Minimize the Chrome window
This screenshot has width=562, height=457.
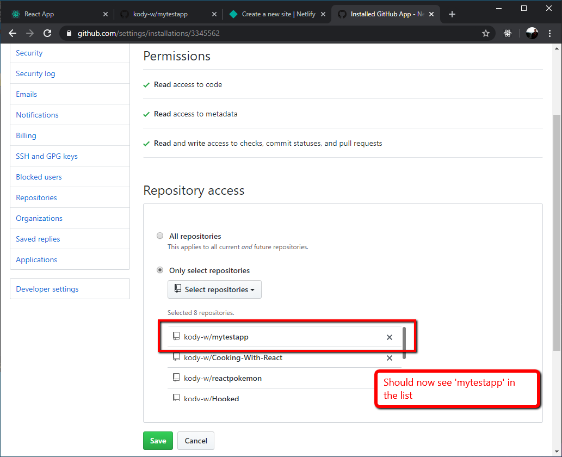pos(499,8)
